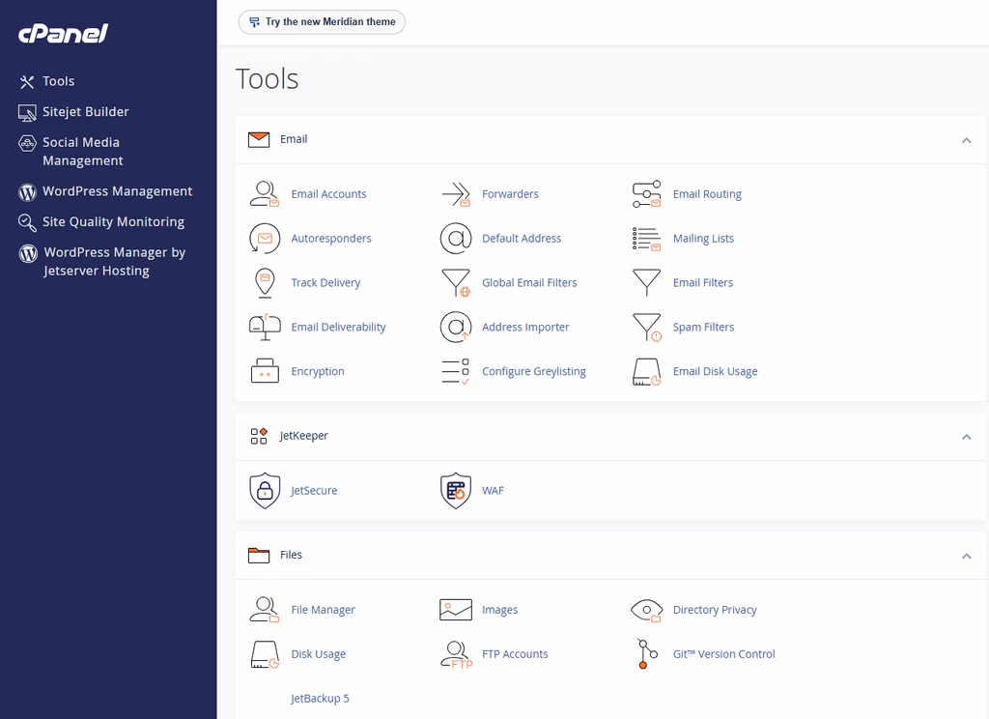Click the FTP Accounts link
The image size is (989, 719).
(515, 654)
